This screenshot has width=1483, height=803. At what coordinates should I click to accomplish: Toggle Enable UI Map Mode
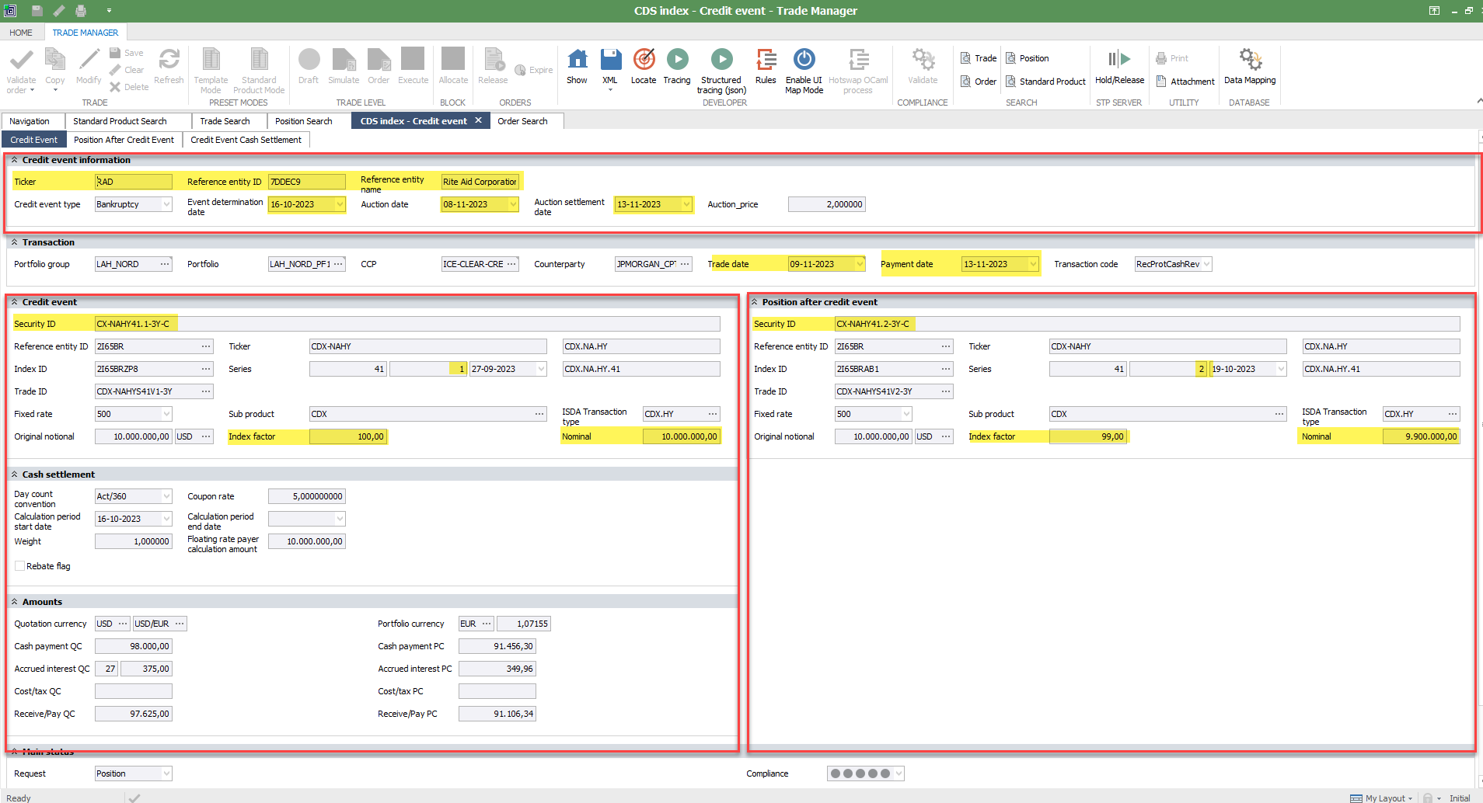click(x=804, y=60)
